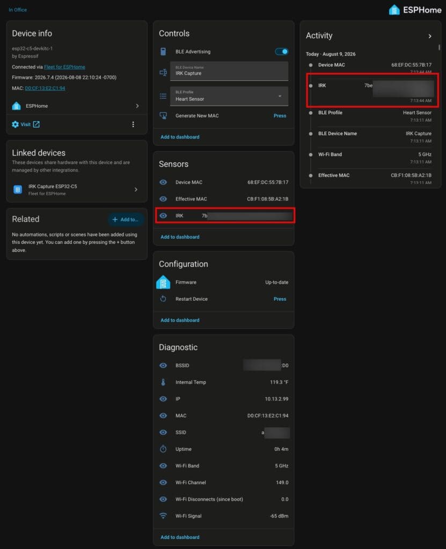Screen dimensions: 446x549
Task: Open the BLE Profile dropdown
Action: point(229,96)
